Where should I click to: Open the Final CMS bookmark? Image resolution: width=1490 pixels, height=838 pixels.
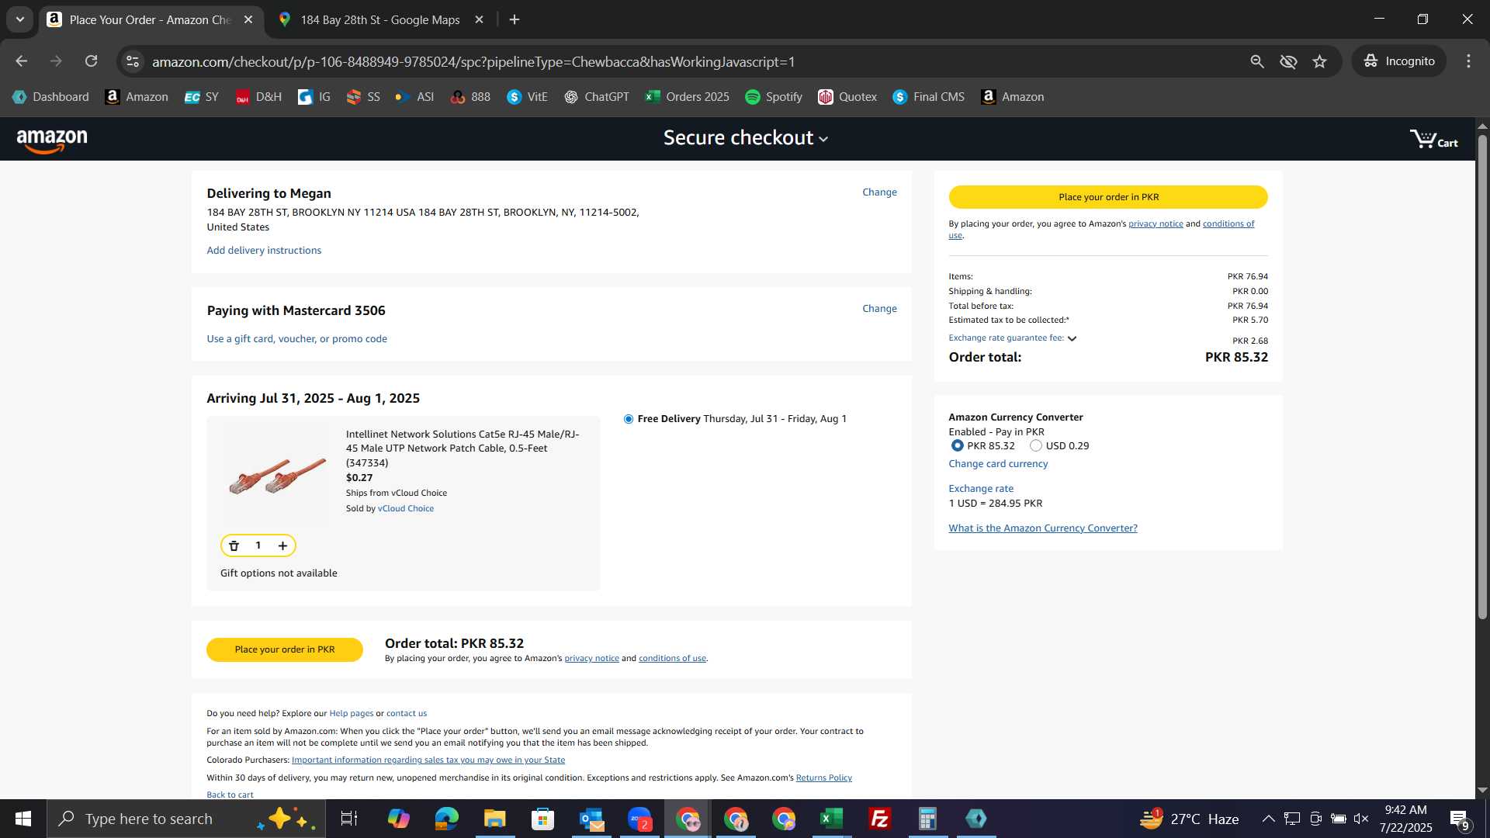(928, 97)
